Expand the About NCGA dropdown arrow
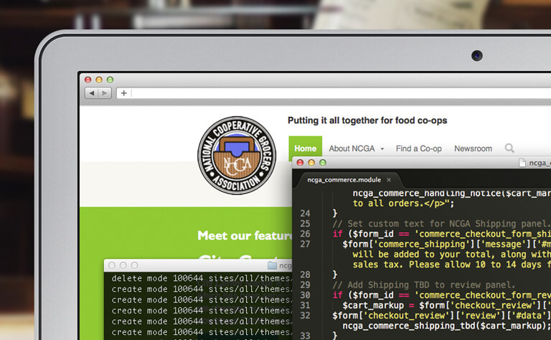Screen dimensions: 551x340 [x=382, y=149]
